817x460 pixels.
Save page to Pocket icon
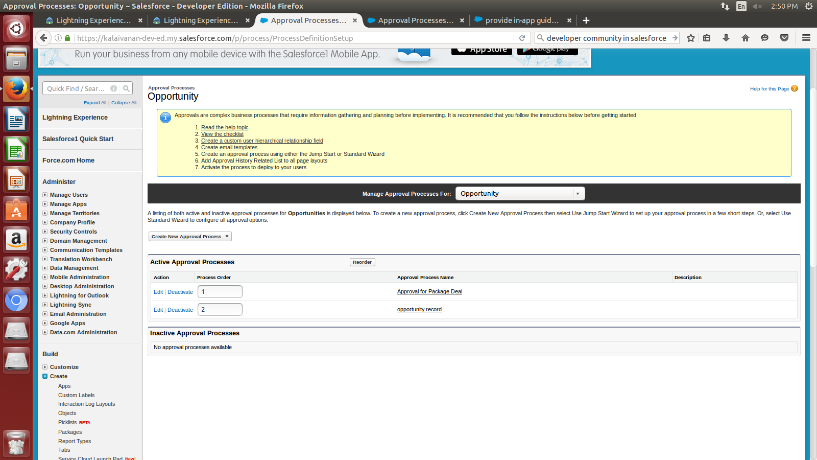tap(784, 38)
